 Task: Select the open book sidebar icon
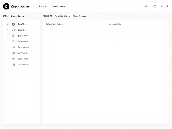[13, 41]
